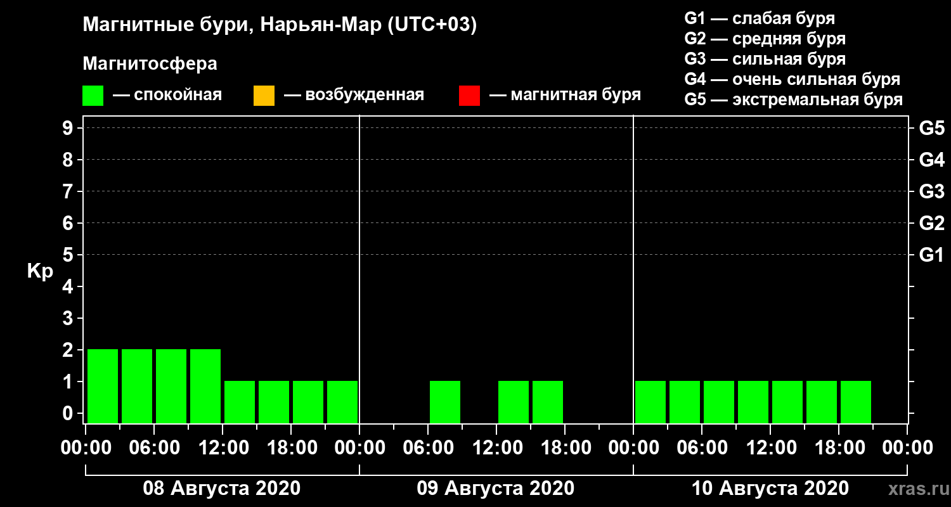Click the '18:00' time label for 09 Августа

[565, 447]
